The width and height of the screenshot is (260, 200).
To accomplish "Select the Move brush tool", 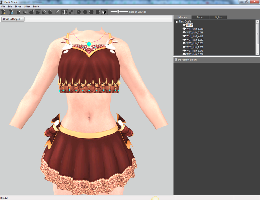I will tap(44, 12).
